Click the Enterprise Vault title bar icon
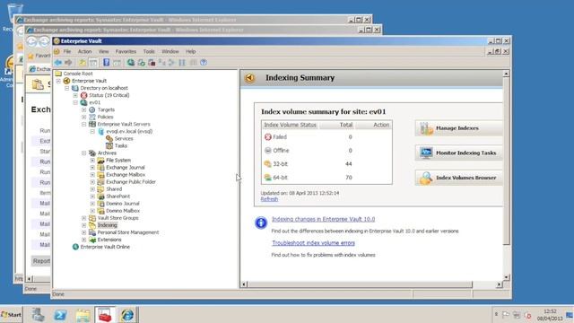 57,41
